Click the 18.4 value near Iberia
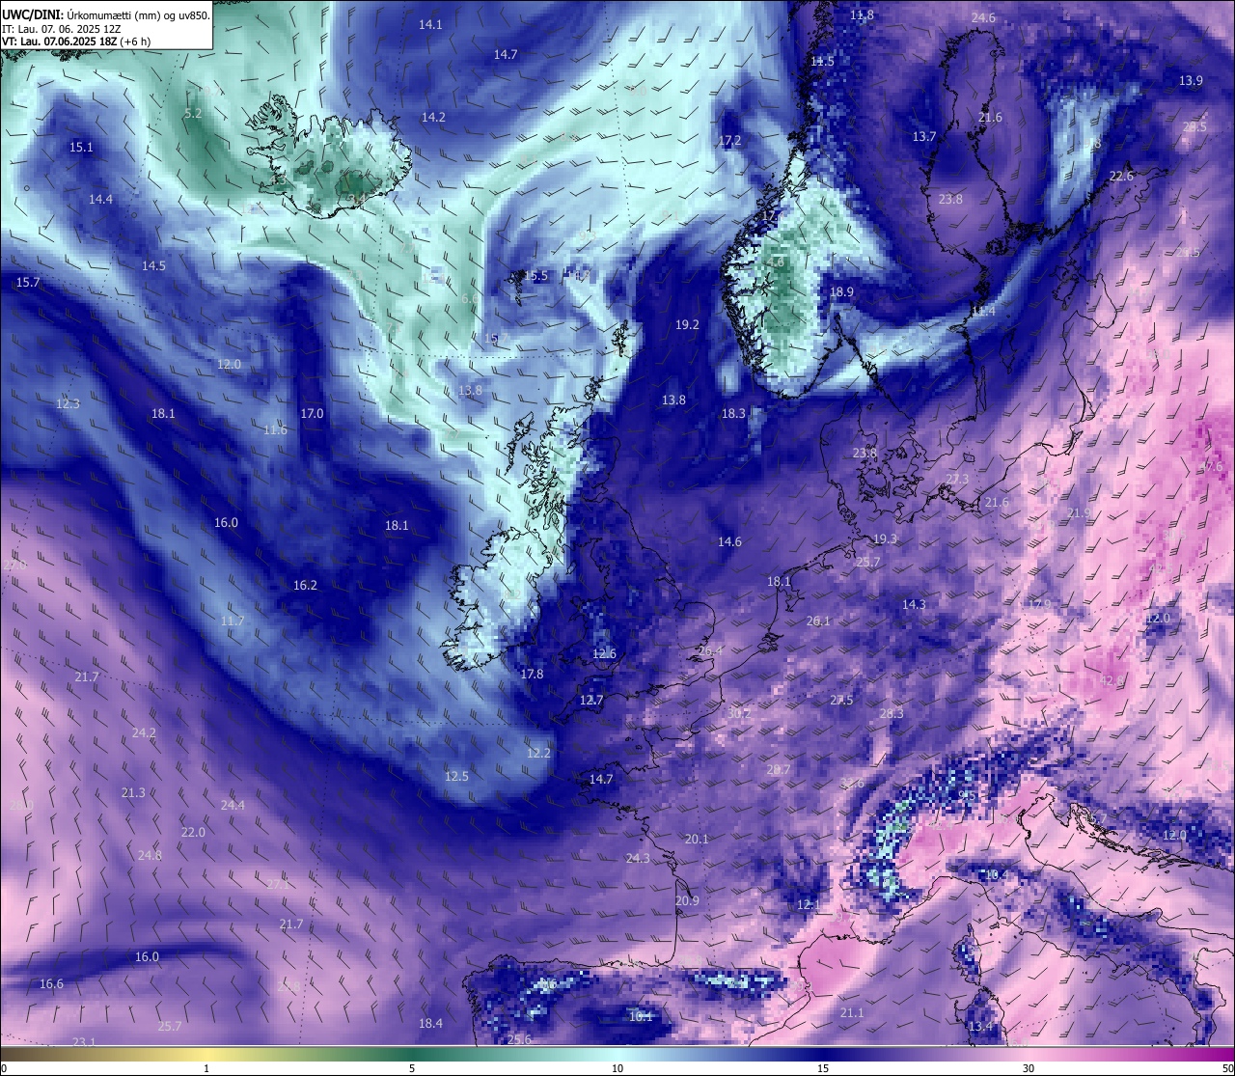This screenshot has height=1076, width=1235. pyautogui.click(x=430, y=1023)
